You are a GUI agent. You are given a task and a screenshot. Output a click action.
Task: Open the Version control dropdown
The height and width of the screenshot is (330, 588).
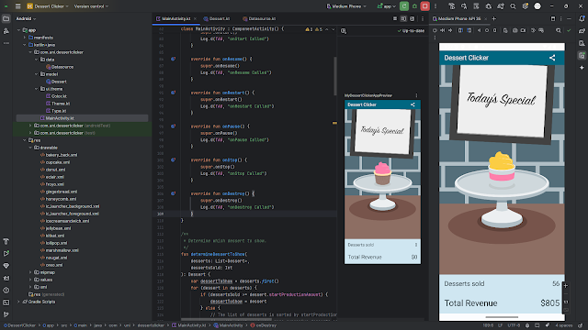coord(91,6)
